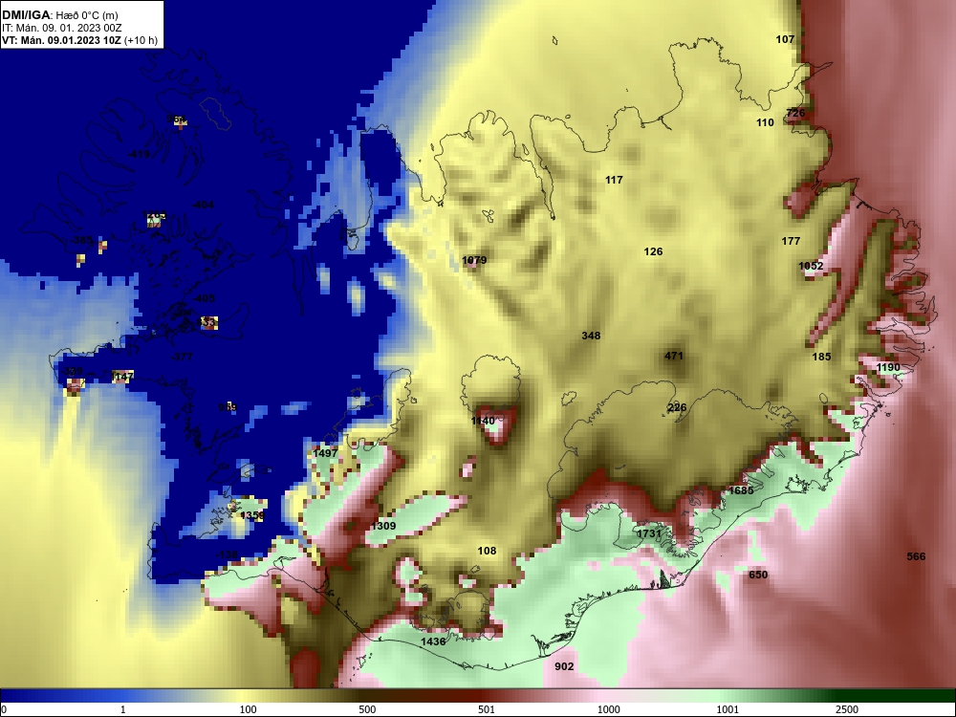Click the map value 1497
Viewport: 956px width, 717px height.
[x=325, y=453]
